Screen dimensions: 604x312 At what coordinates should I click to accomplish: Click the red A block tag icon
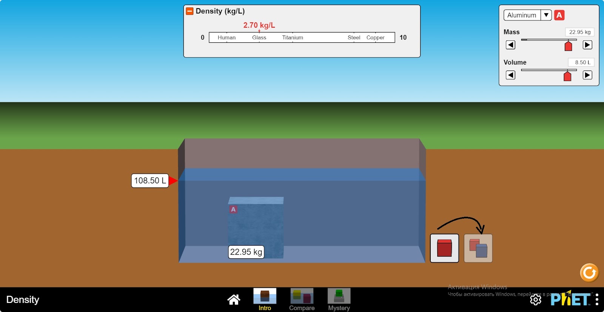[x=559, y=15]
